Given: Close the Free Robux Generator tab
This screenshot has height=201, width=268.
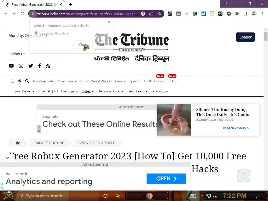Looking at the screenshot, I should pyautogui.click(x=61, y=5).
